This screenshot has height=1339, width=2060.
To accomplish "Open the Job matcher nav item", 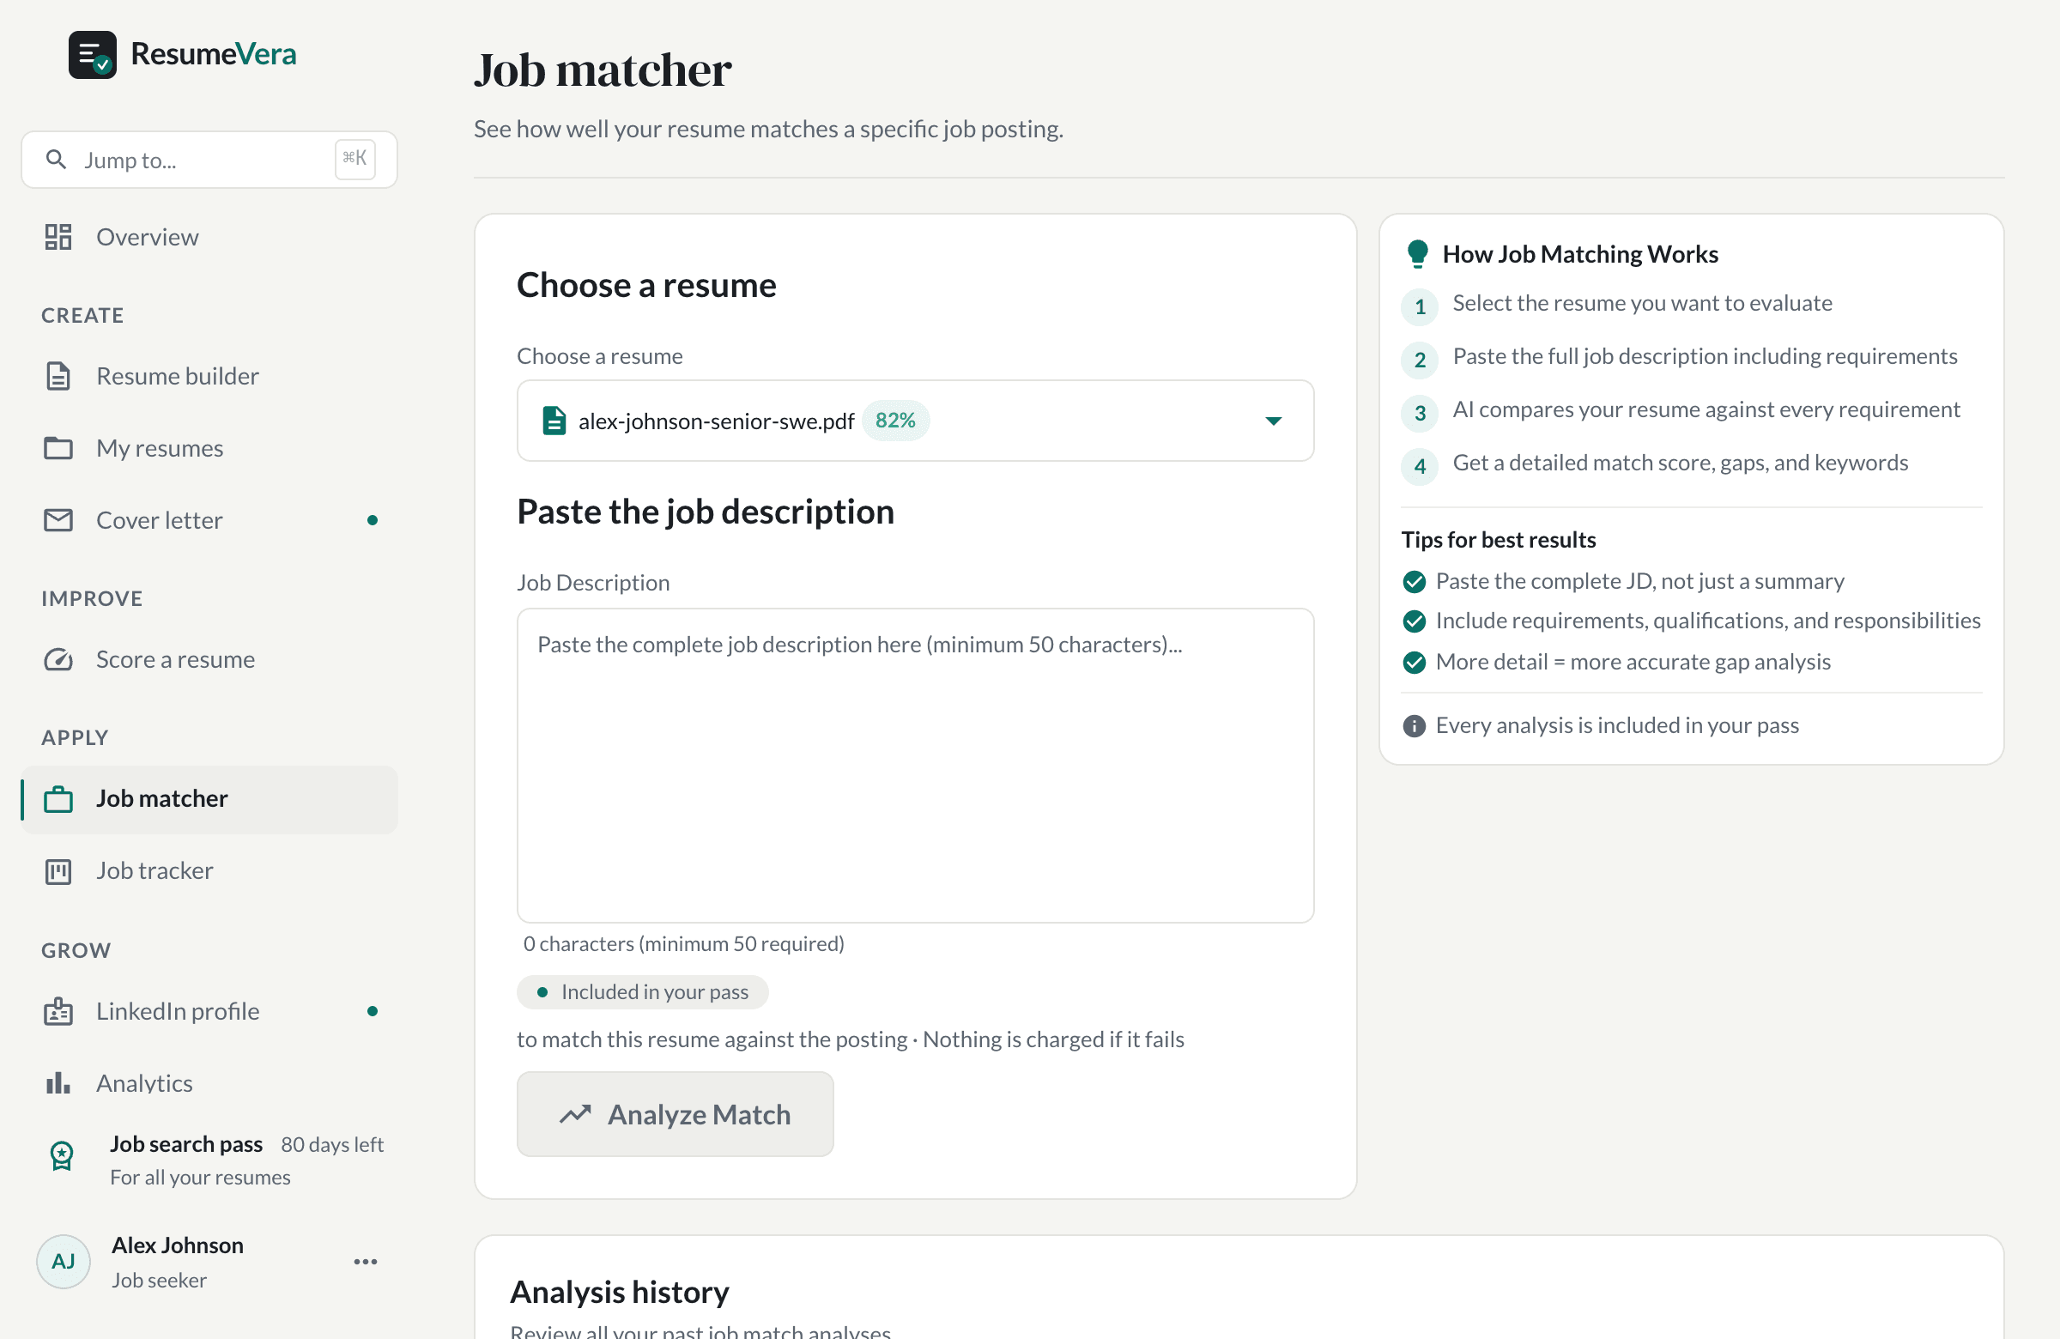I will pos(209,798).
